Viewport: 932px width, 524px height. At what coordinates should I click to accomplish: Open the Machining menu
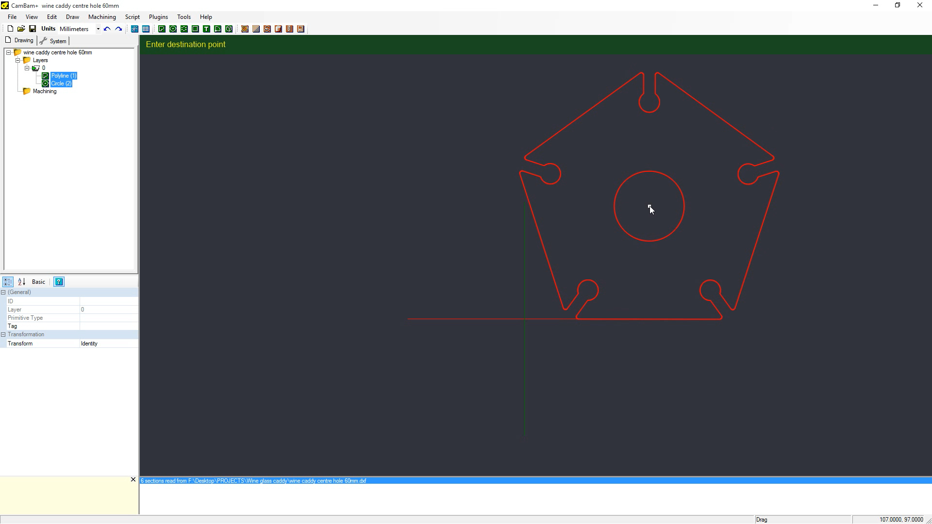(x=102, y=16)
